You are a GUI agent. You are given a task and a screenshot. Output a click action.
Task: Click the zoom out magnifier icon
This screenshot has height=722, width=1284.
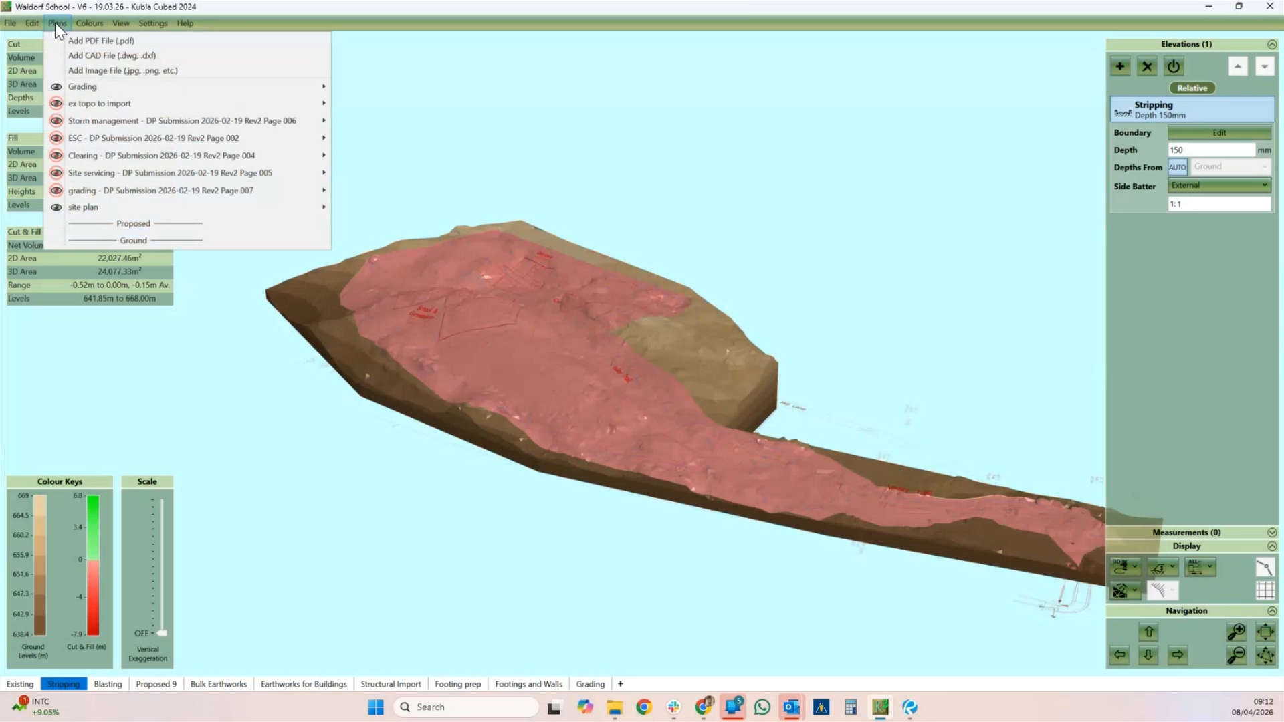1236,655
